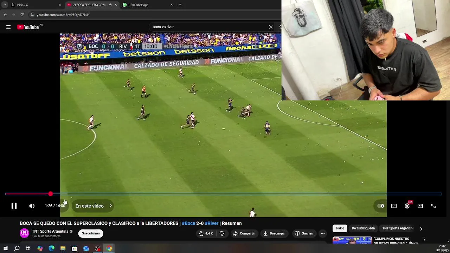The width and height of the screenshot is (450, 253).
Task: Open the TNT Sports Argentina channel avatar
Action: tap(24, 233)
